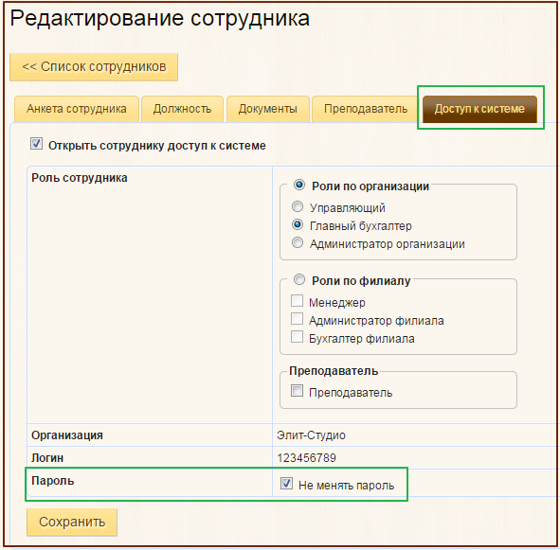Uncheck the Не менять пароль checkbox

[x=286, y=484]
